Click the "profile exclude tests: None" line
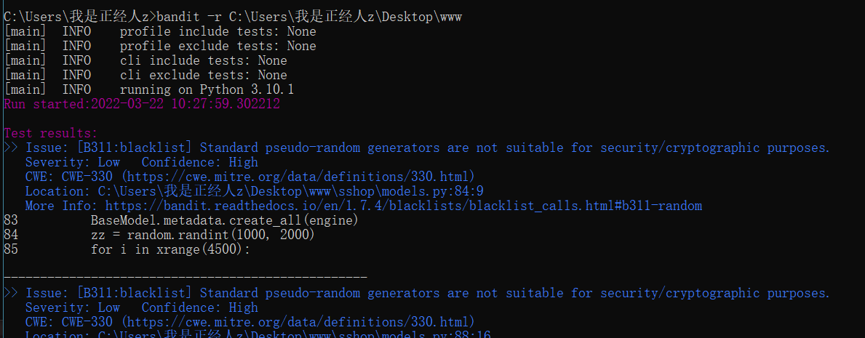Screen dimensions: 865x338 [218, 47]
